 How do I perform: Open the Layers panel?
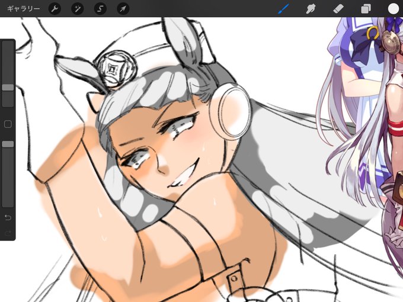(366, 9)
